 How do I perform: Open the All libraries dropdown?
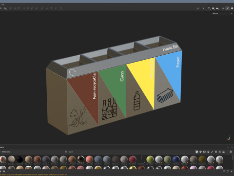(x=6, y=152)
